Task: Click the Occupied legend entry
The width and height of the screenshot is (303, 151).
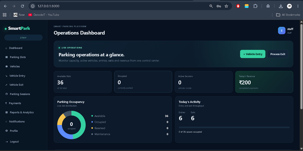Action: pos(130,122)
